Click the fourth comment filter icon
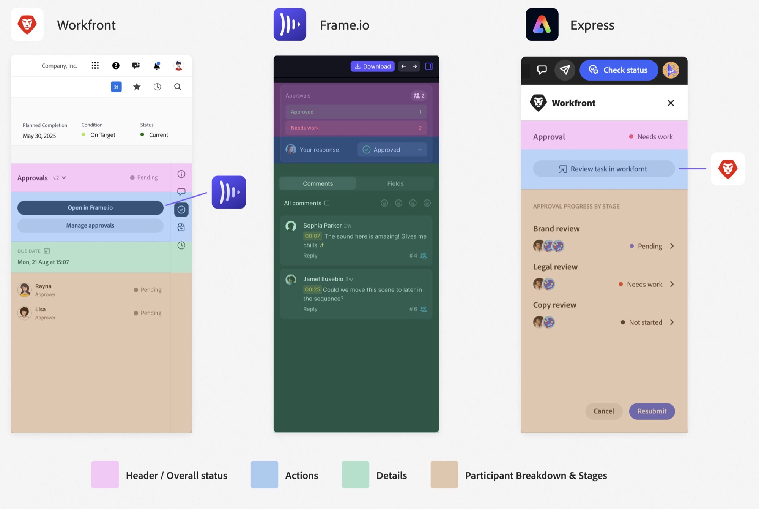The height and width of the screenshot is (509, 759). pyautogui.click(x=427, y=203)
